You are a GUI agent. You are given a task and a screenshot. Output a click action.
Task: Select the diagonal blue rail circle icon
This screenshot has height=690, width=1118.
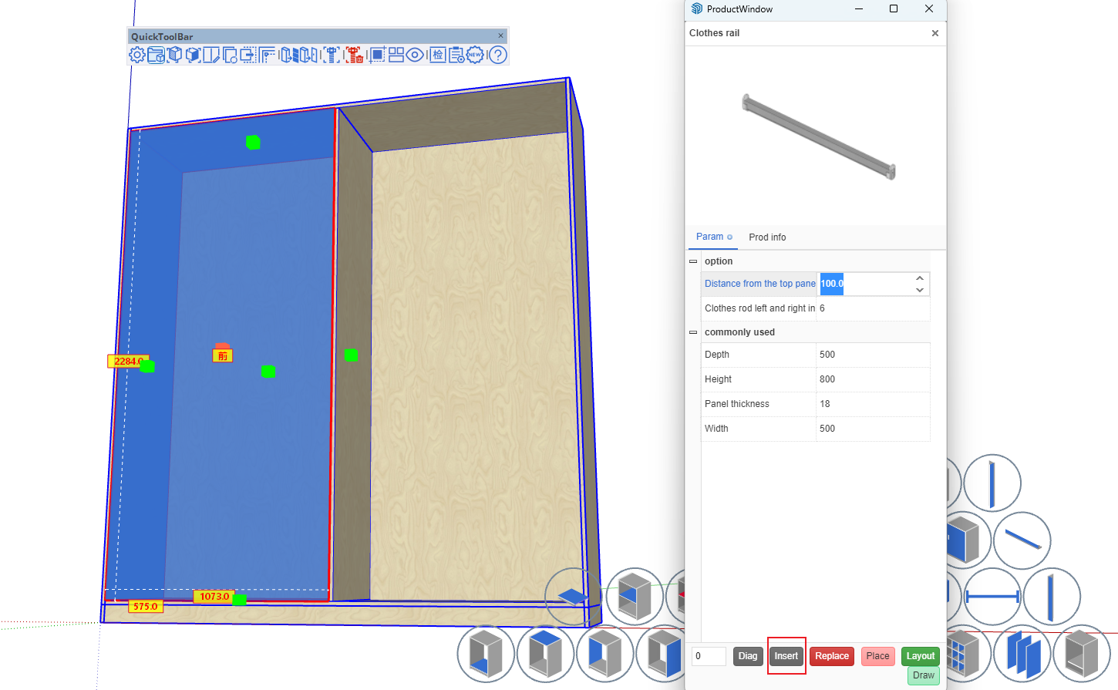1022,540
